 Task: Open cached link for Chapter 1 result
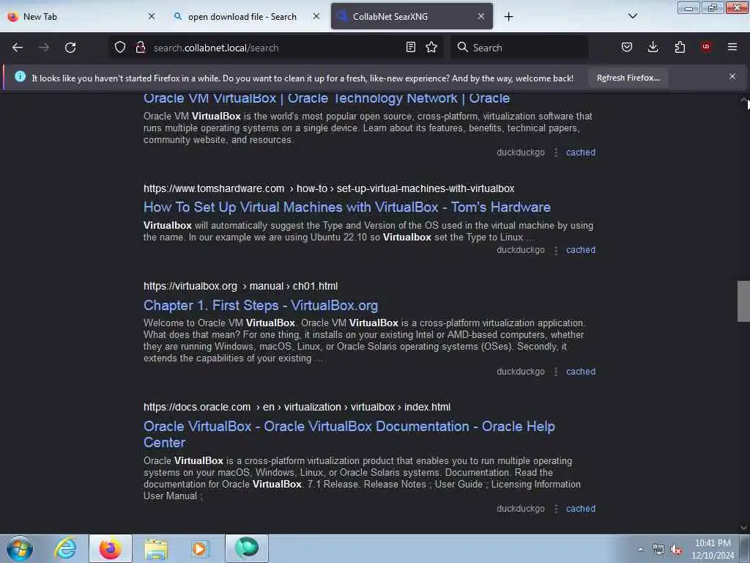(x=581, y=372)
